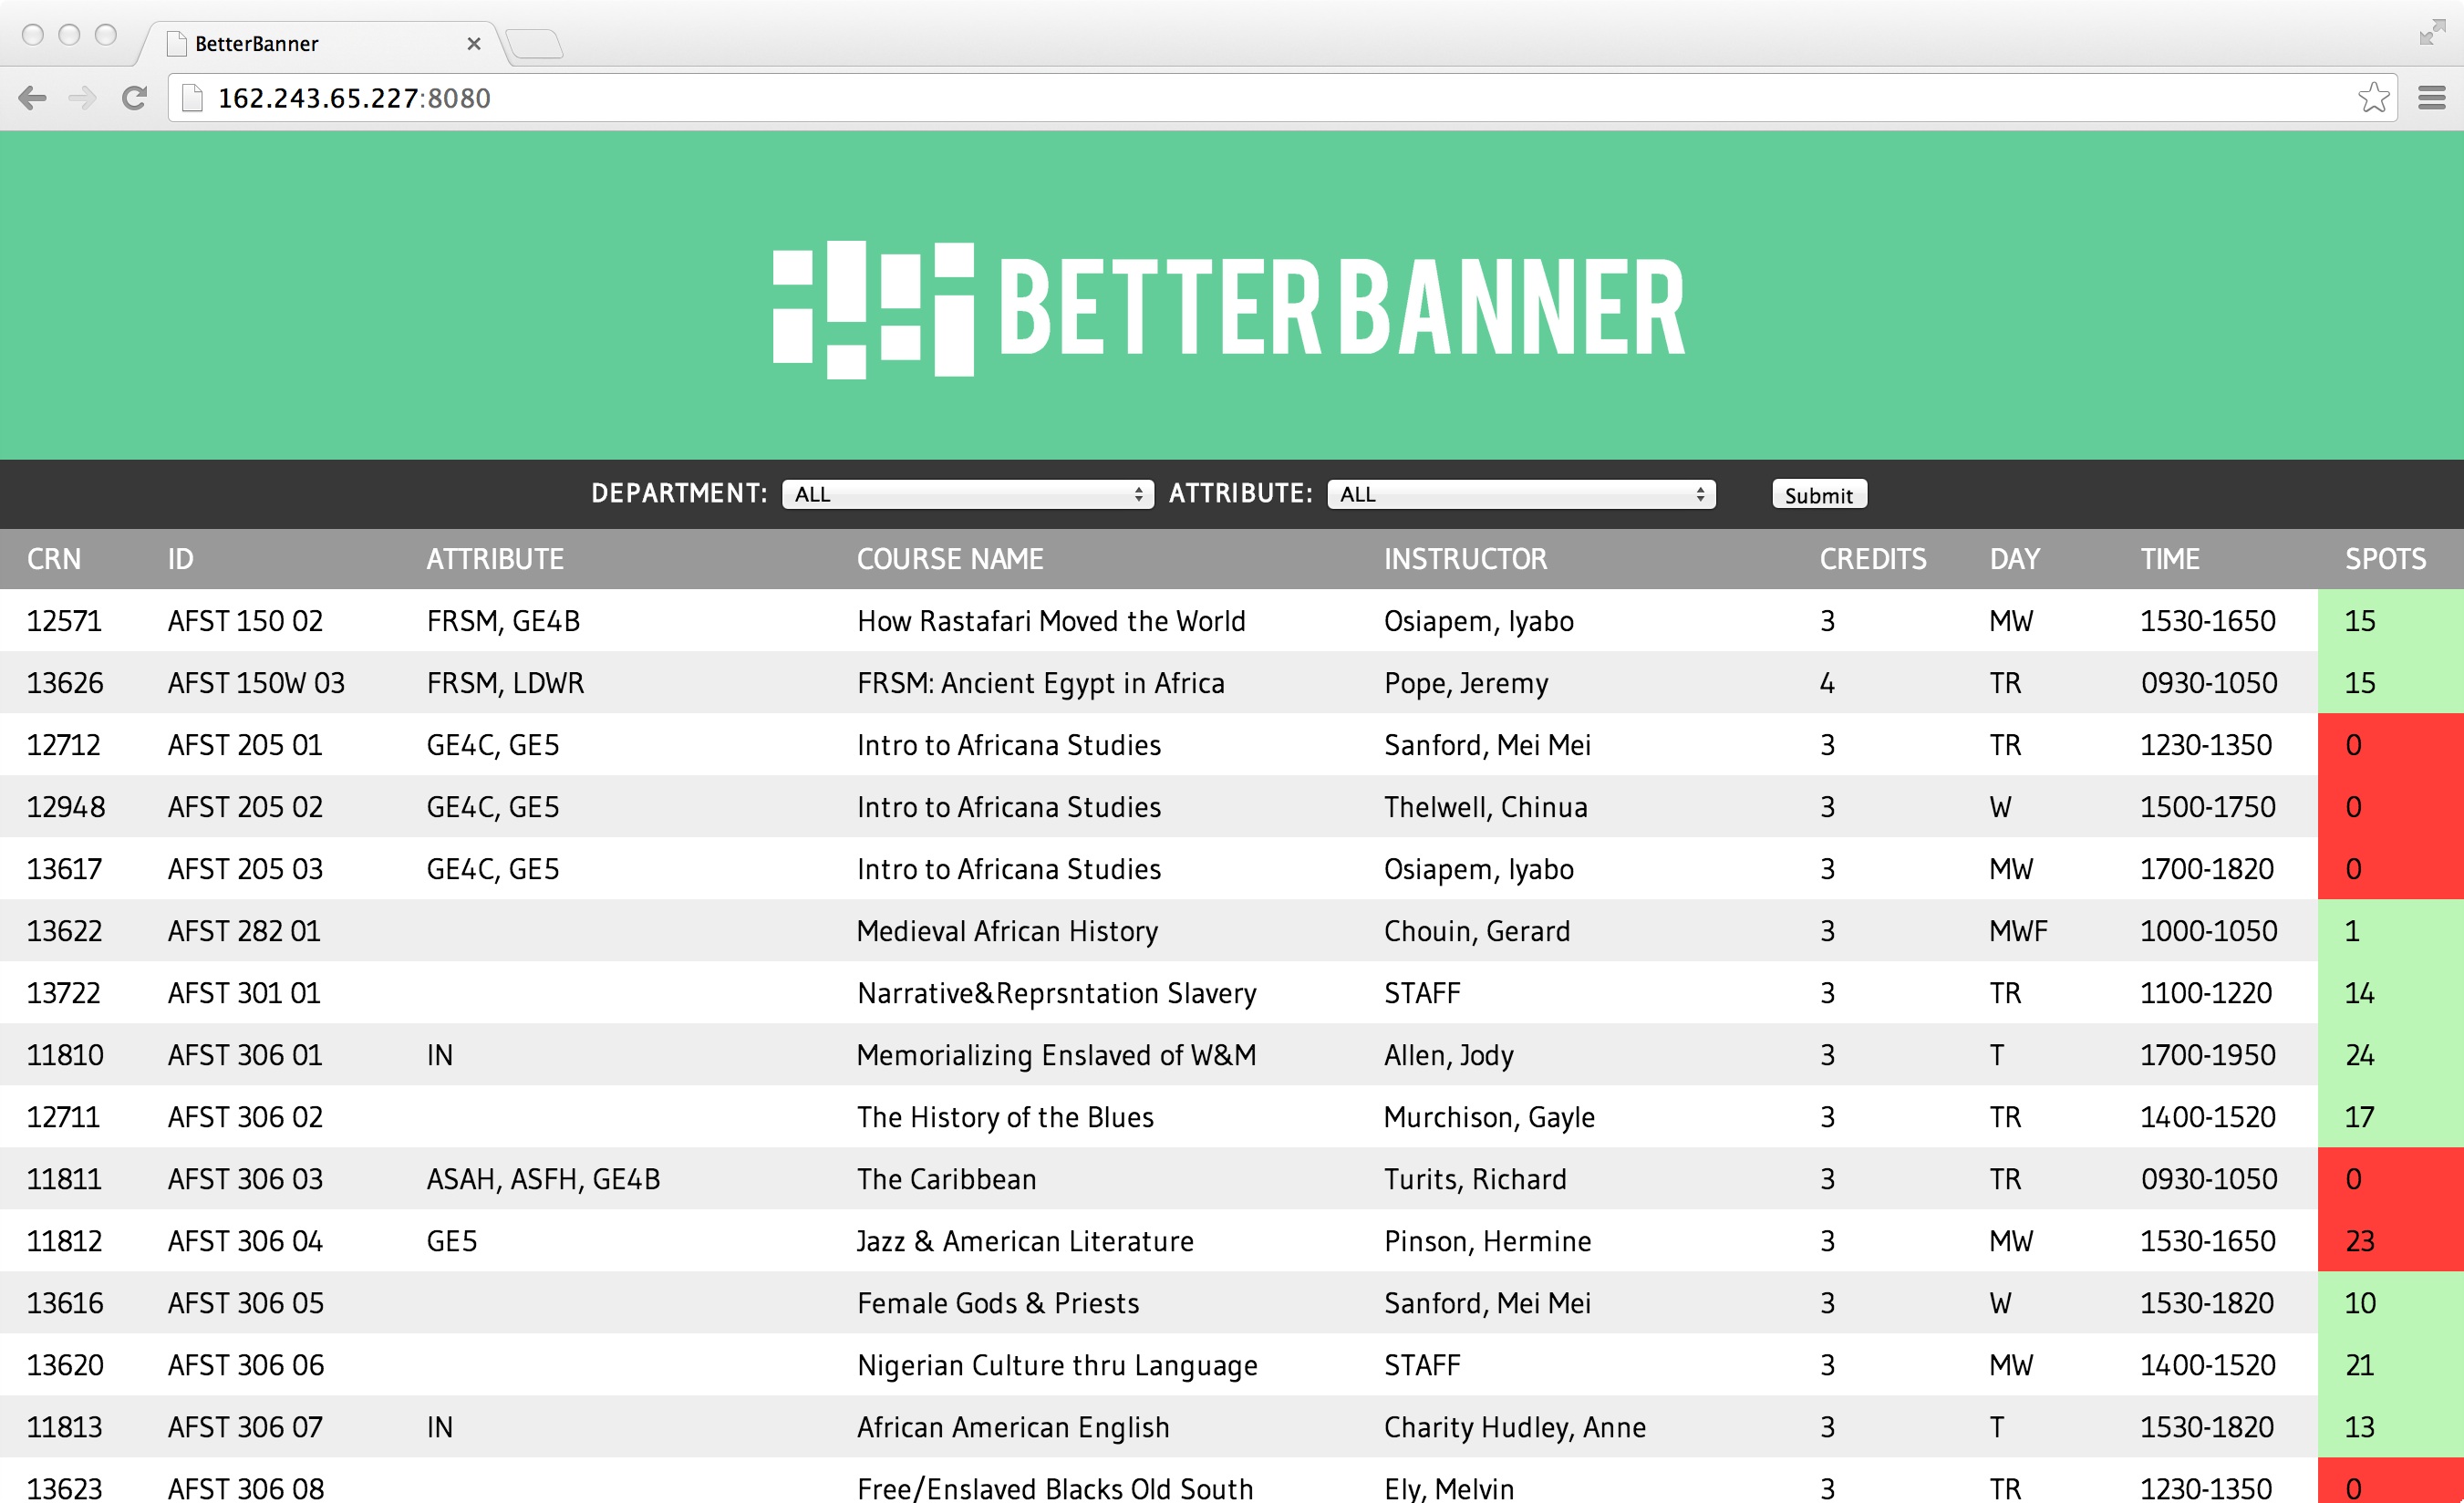Click the SPOTS column header
Screen dimensions: 2464x1503
pyautogui.click(x=2385, y=559)
